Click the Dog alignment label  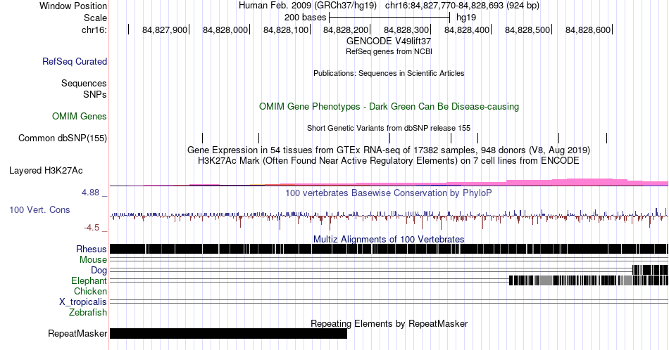pyautogui.click(x=99, y=271)
